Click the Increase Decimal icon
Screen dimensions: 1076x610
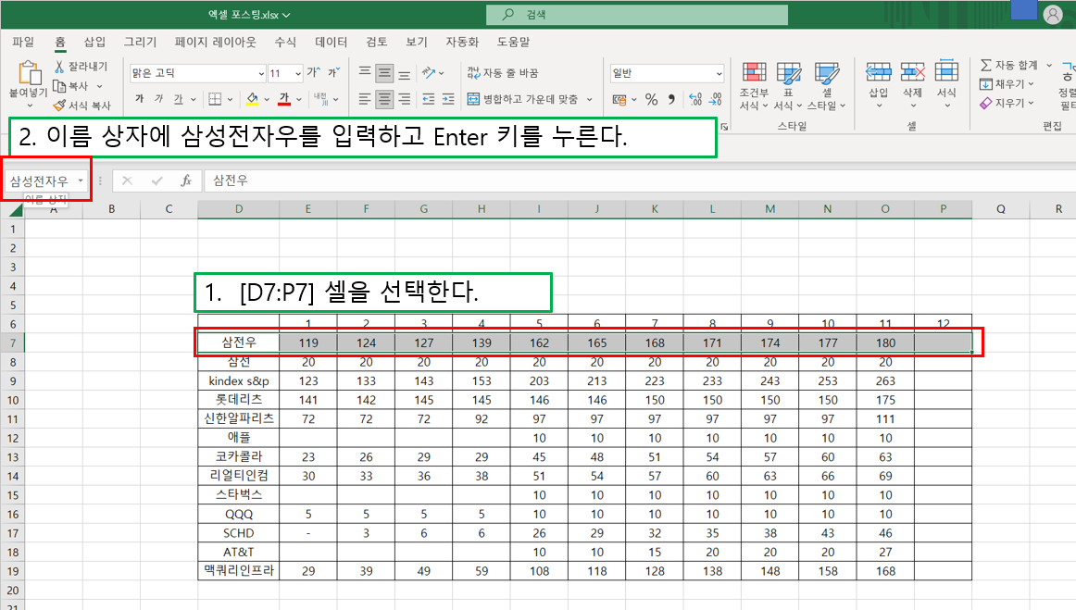pyautogui.click(x=695, y=99)
